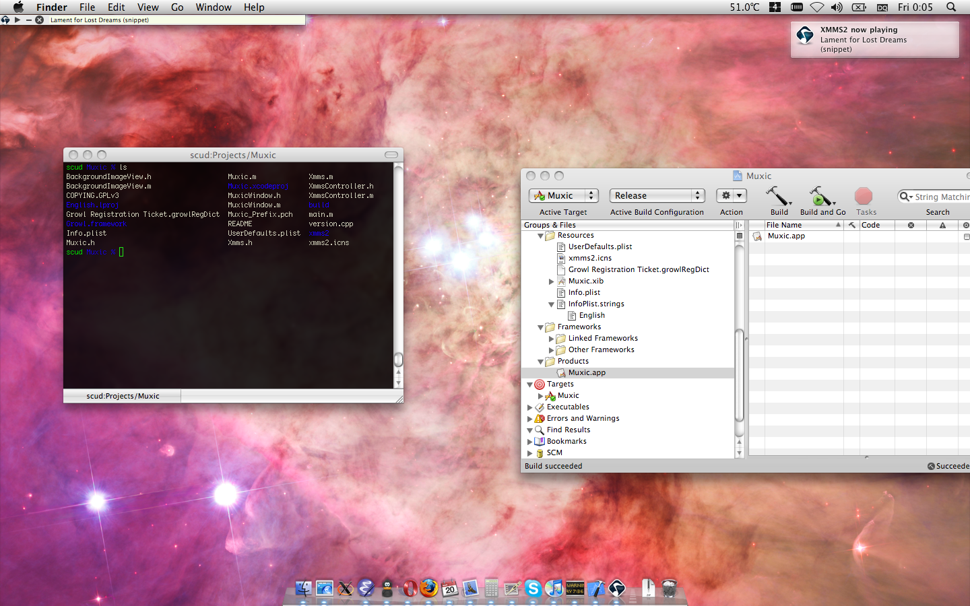Select Muxic.app under Products
The image size is (970, 606).
(x=586, y=372)
